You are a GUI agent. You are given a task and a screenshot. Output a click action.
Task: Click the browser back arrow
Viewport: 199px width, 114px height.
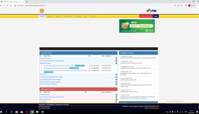(x=3, y=5)
